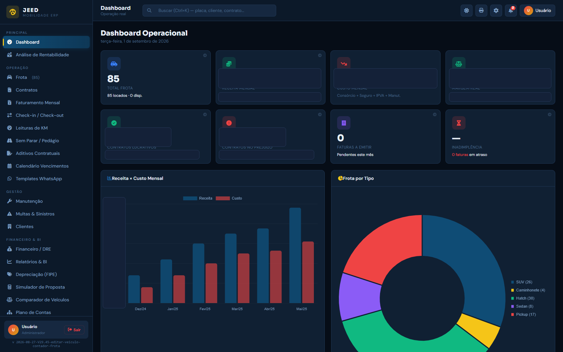This screenshot has width=563, height=352.
Task: Click the search field Buscar placa, cliente, contrato
Action: tap(209, 11)
